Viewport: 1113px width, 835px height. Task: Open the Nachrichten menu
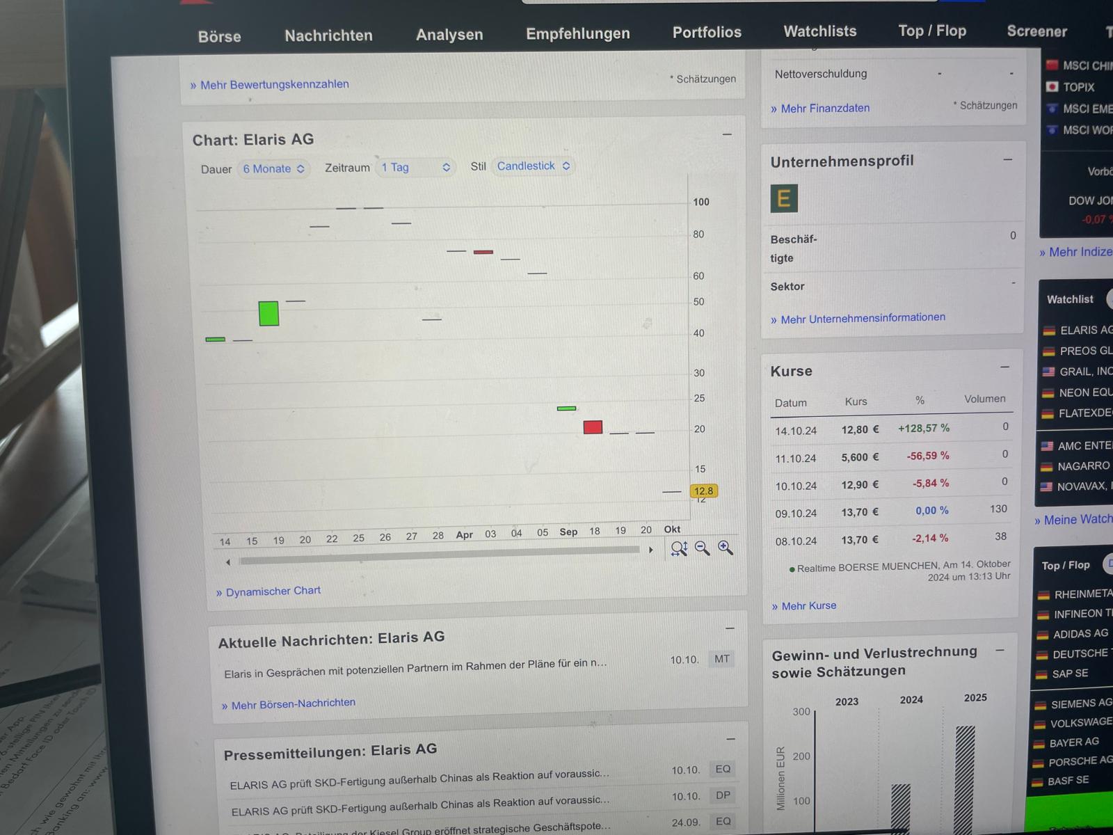pyautogui.click(x=328, y=35)
